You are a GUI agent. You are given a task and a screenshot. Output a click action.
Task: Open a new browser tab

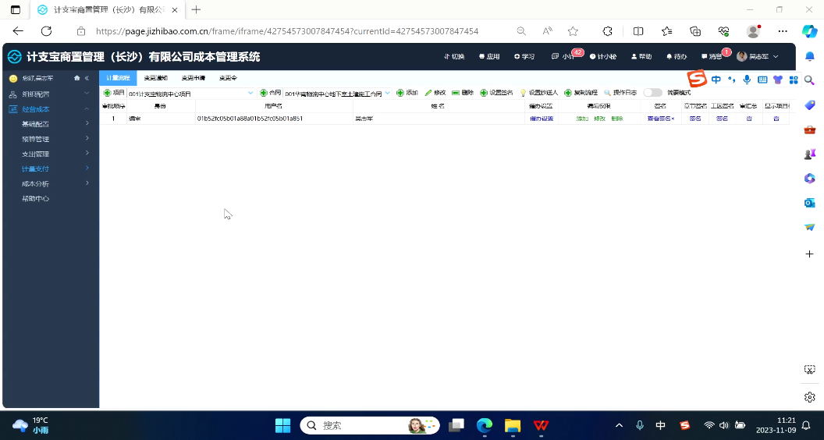coord(196,9)
